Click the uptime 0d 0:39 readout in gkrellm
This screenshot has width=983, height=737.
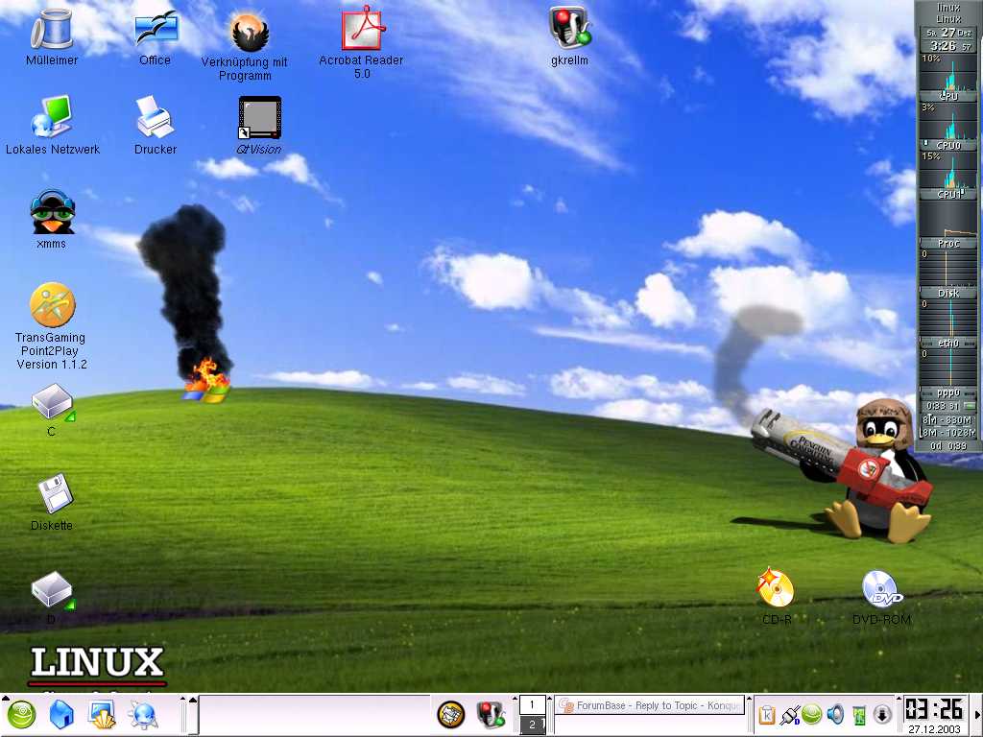click(947, 445)
